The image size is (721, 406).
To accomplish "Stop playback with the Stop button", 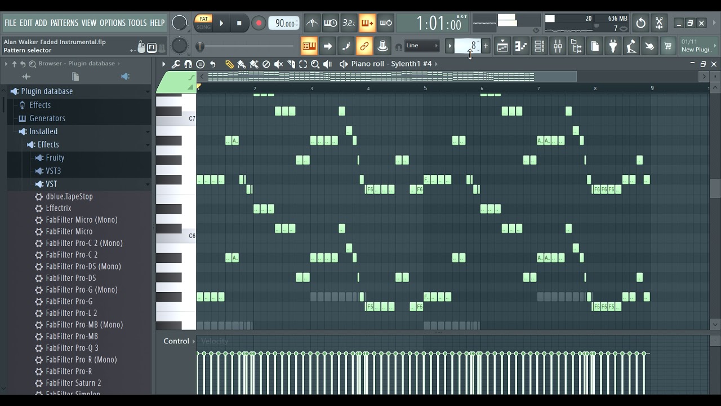I will point(239,23).
